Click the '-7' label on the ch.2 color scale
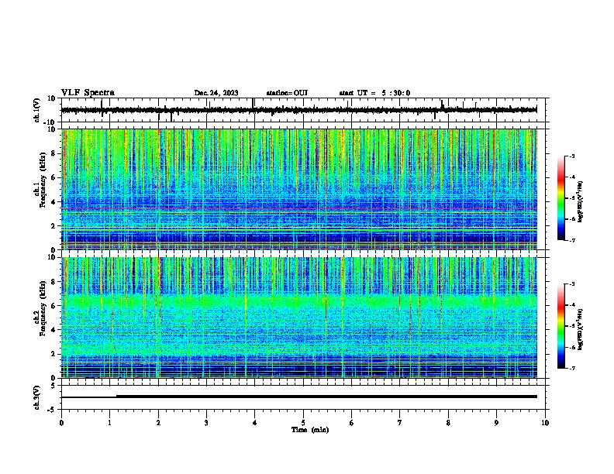The height and width of the screenshot is (474, 614). (x=571, y=369)
